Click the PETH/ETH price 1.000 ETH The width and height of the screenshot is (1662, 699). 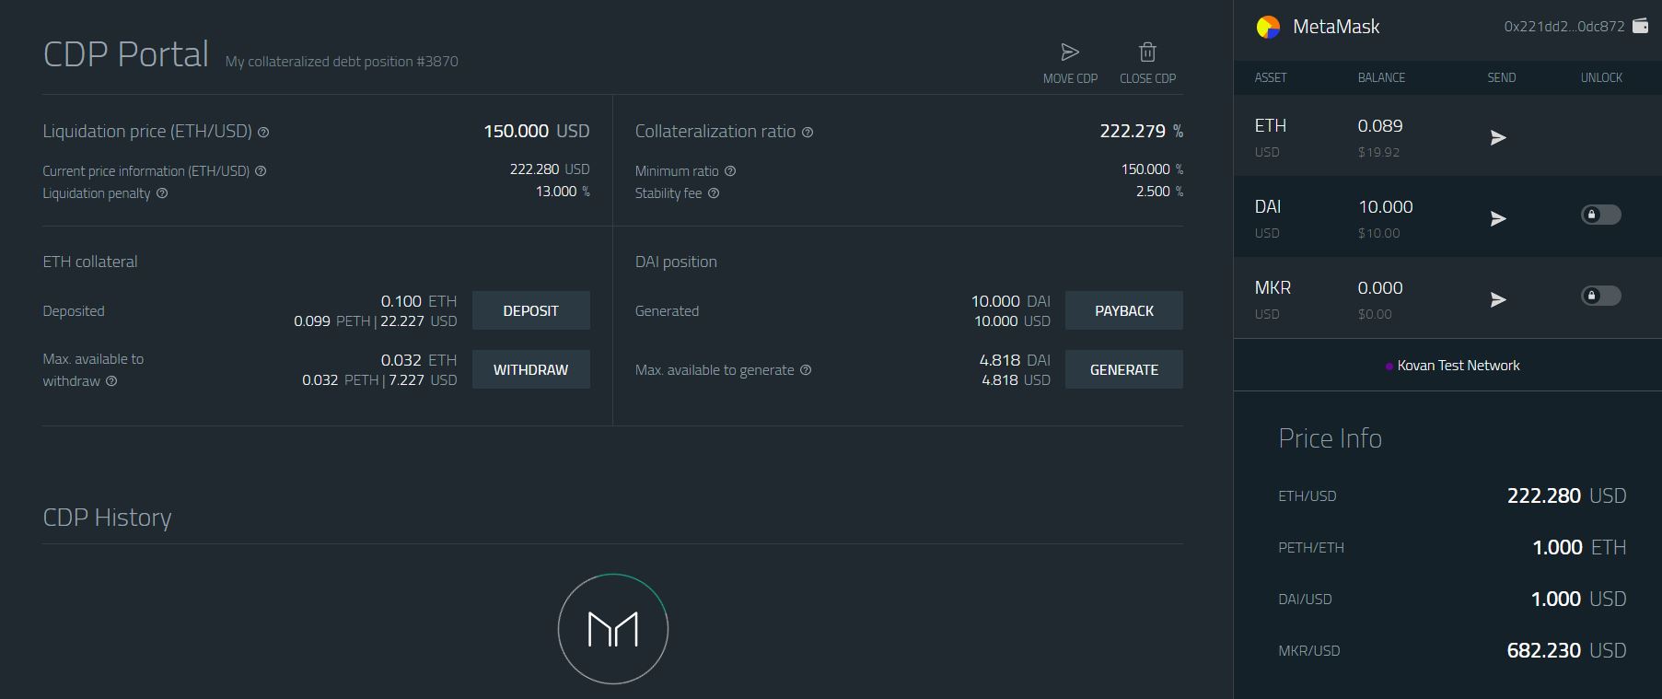1579,547
